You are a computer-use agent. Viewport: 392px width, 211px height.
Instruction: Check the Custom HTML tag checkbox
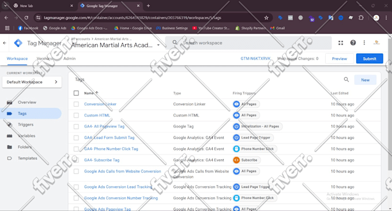point(76,115)
